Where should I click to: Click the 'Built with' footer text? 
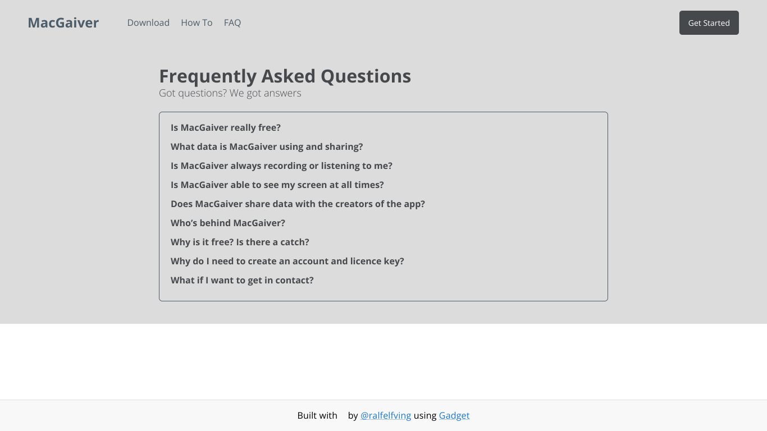(317, 415)
